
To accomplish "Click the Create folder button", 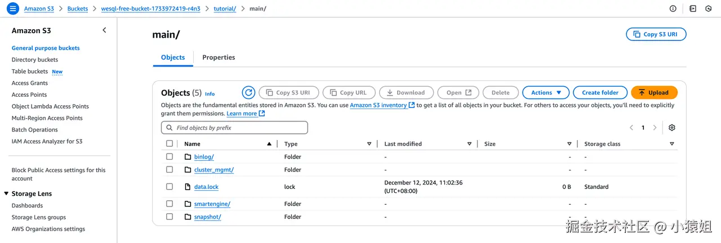I will pyautogui.click(x=600, y=93).
